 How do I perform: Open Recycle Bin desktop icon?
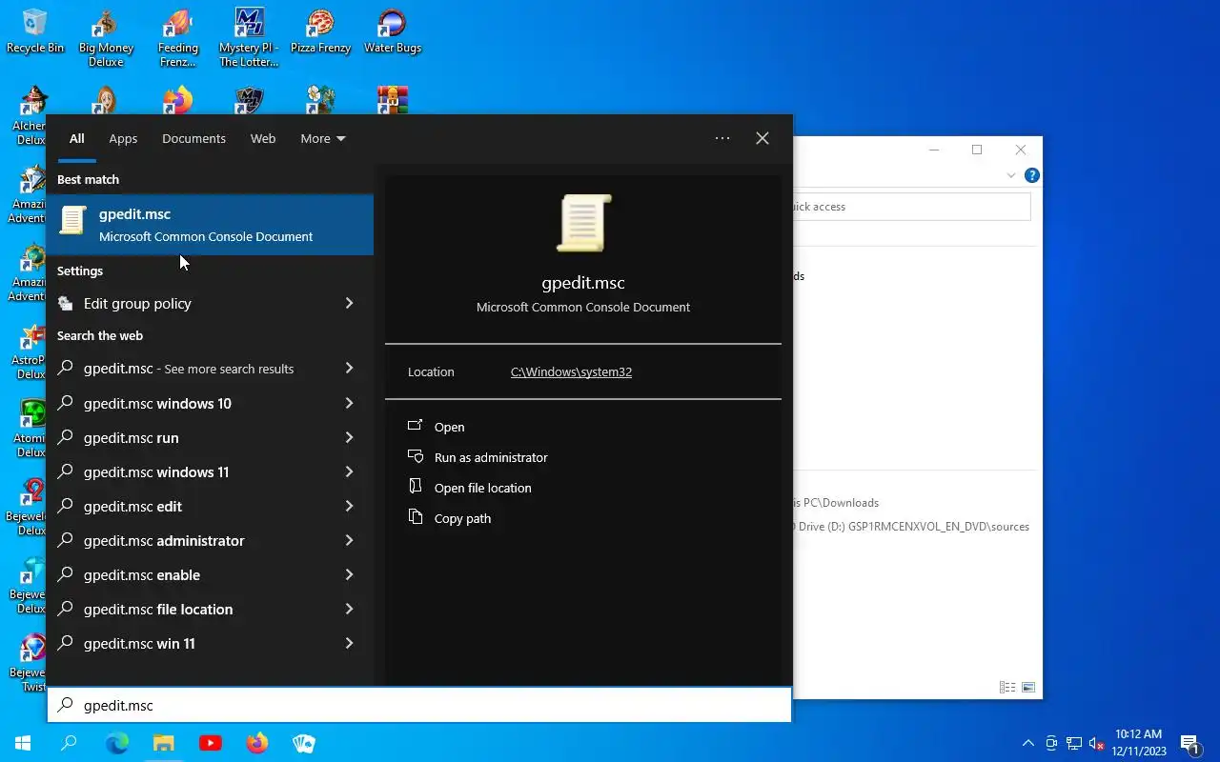click(x=35, y=31)
